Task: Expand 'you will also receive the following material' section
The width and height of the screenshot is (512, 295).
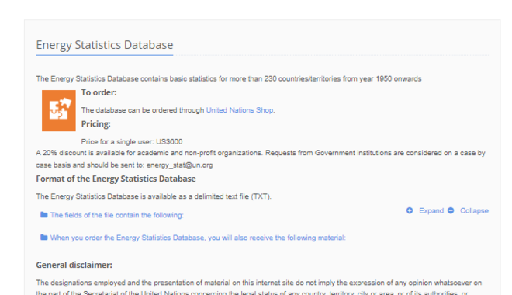Action: point(198,238)
